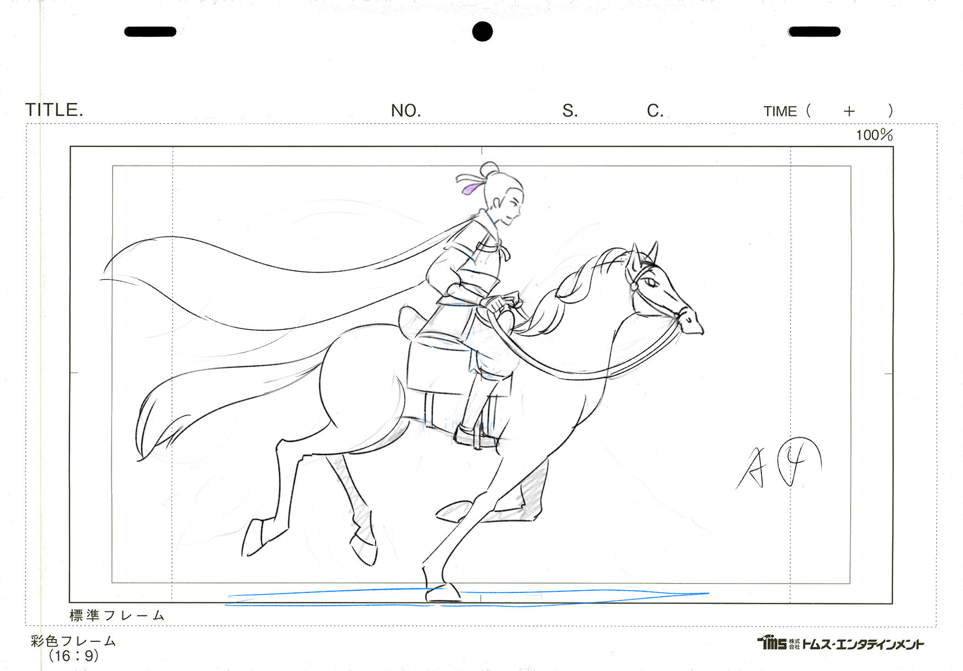The image size is (963, 671).
Task: Click the "TIME" label
Action: coord(780,112)
